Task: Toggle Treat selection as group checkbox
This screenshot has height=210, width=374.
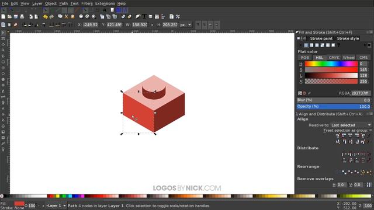Action: (370, 130)
